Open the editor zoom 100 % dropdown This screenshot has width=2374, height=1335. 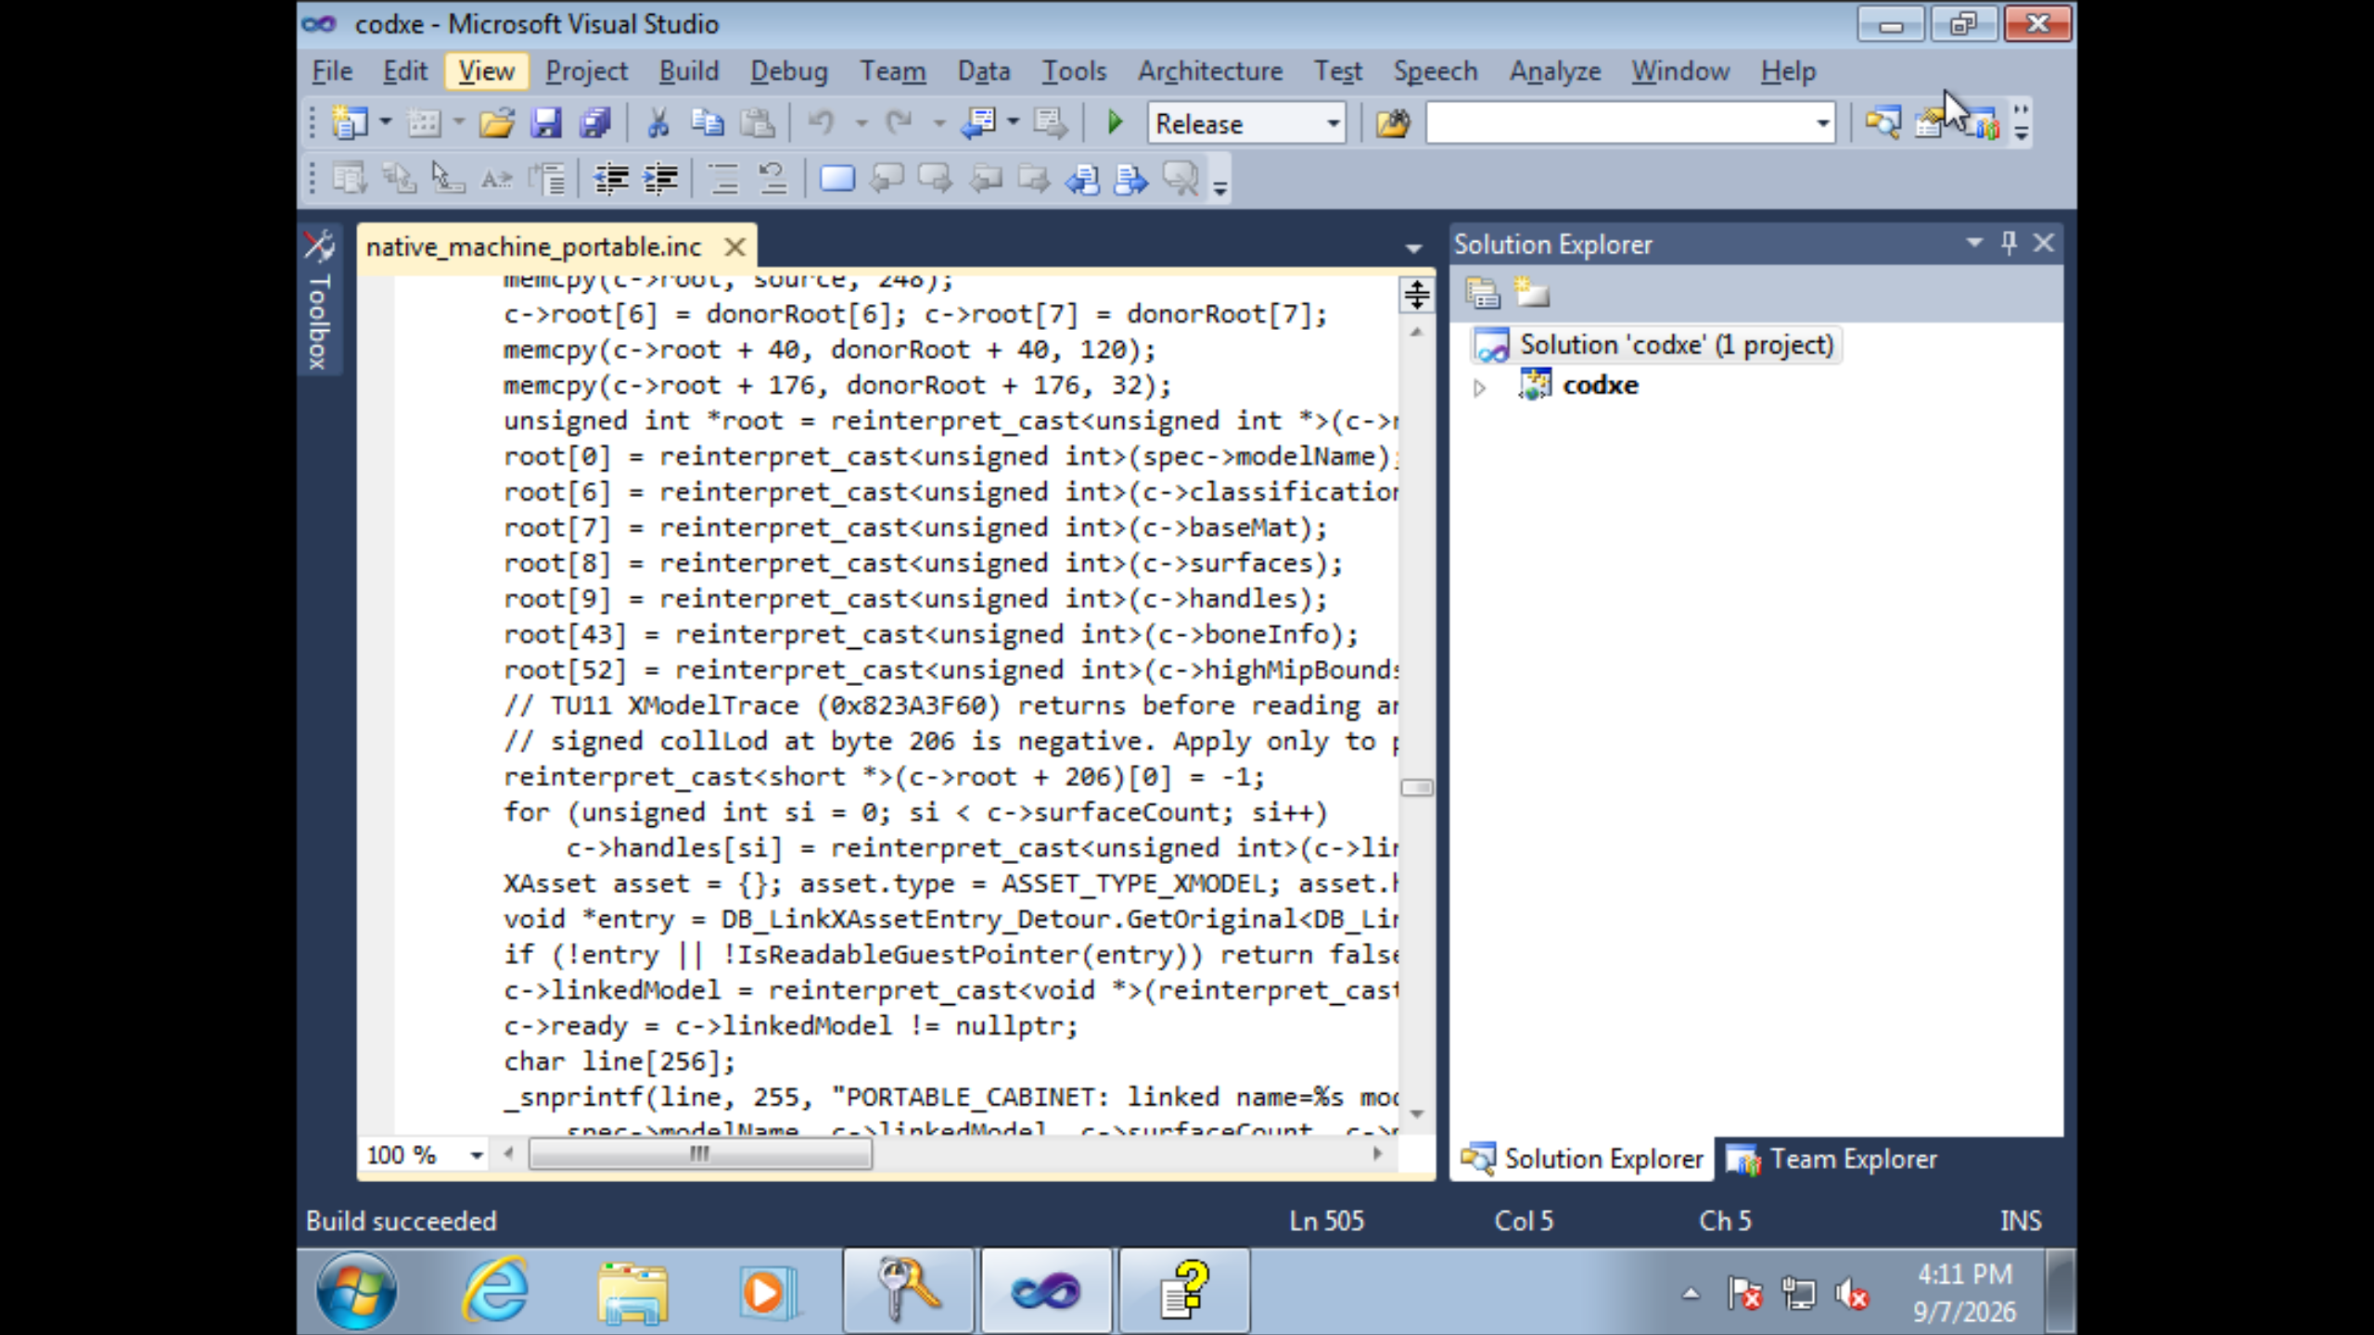point(476,1155)
